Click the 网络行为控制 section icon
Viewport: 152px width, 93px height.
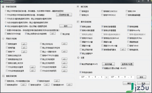(3, 39)
